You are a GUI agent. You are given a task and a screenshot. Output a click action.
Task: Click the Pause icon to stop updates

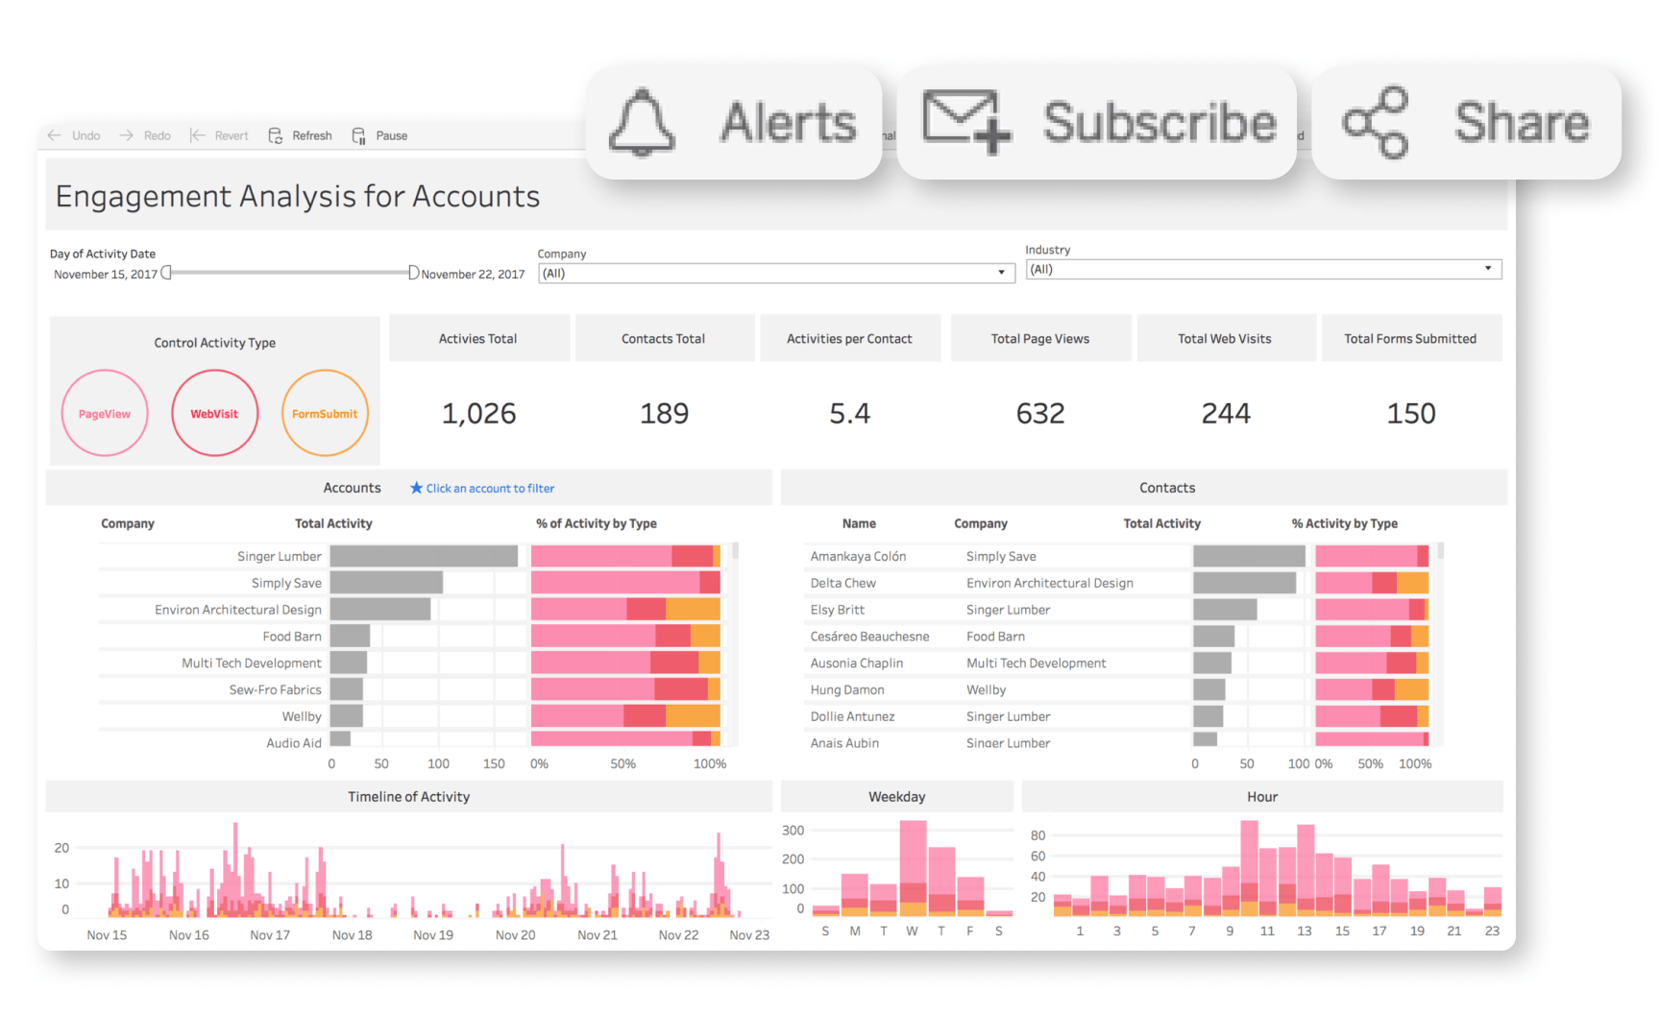pyautogui.click(x=357, y=134)
